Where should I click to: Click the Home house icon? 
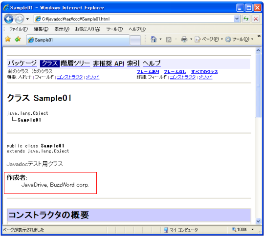[x=154, y=40]
